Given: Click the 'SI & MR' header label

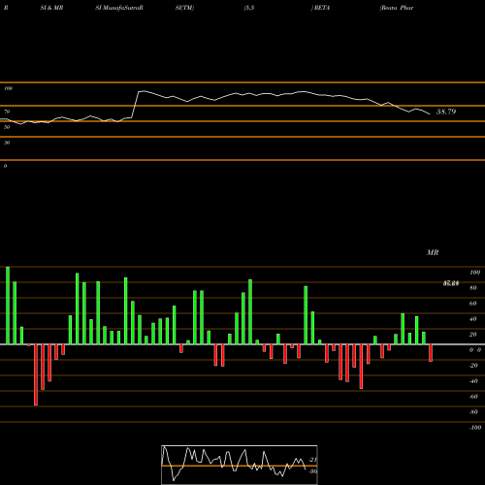Looking at the screenshot, I should [51, 8].
